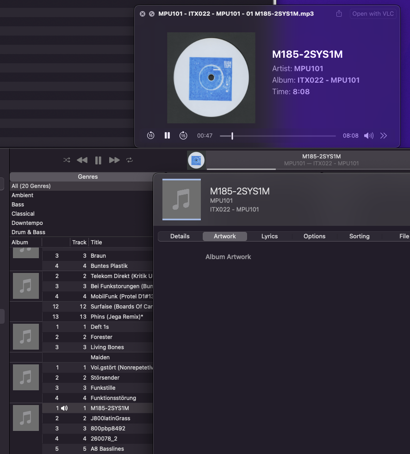The height and width of the screenshot is (454, 410).
Task: Pause the track in the floating player
Action: pos(167,135)
